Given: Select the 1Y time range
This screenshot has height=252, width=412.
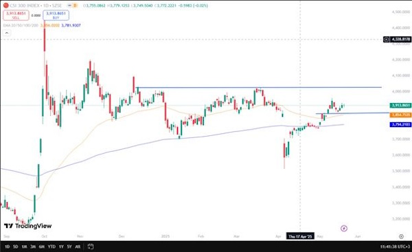Looking at the screenshot, I should click(61, 247).
